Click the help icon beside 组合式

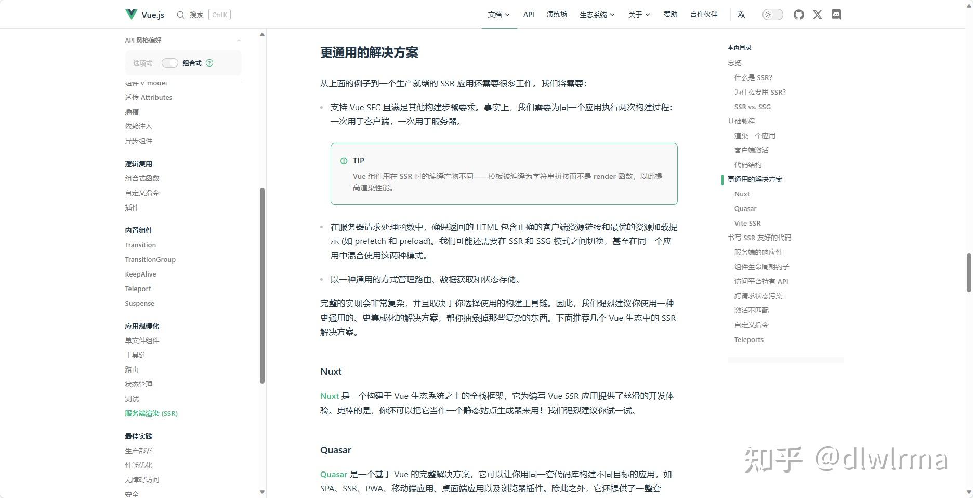pos(209,63)
